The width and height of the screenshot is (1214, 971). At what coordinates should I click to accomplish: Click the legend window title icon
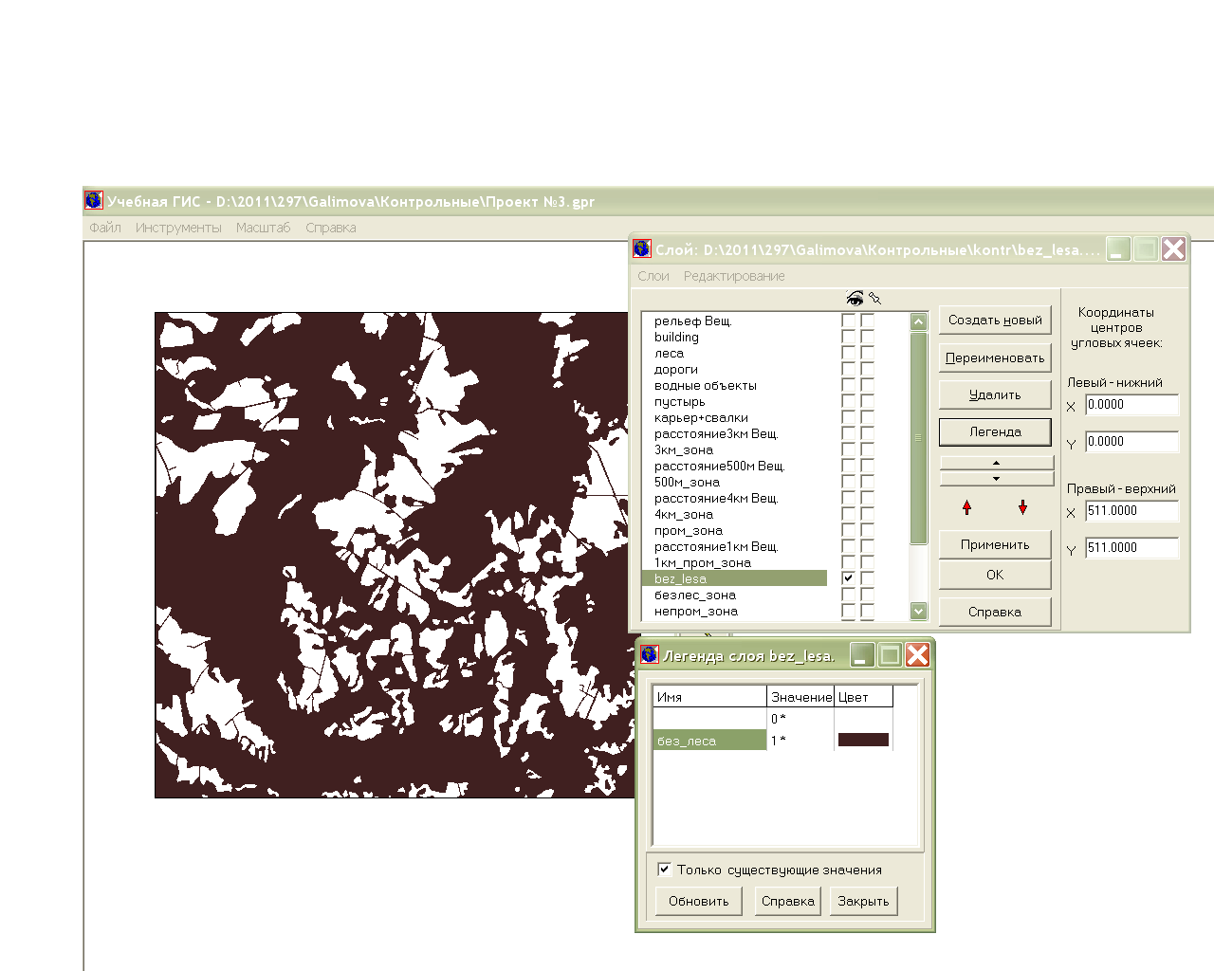click(x=650, y=654)
